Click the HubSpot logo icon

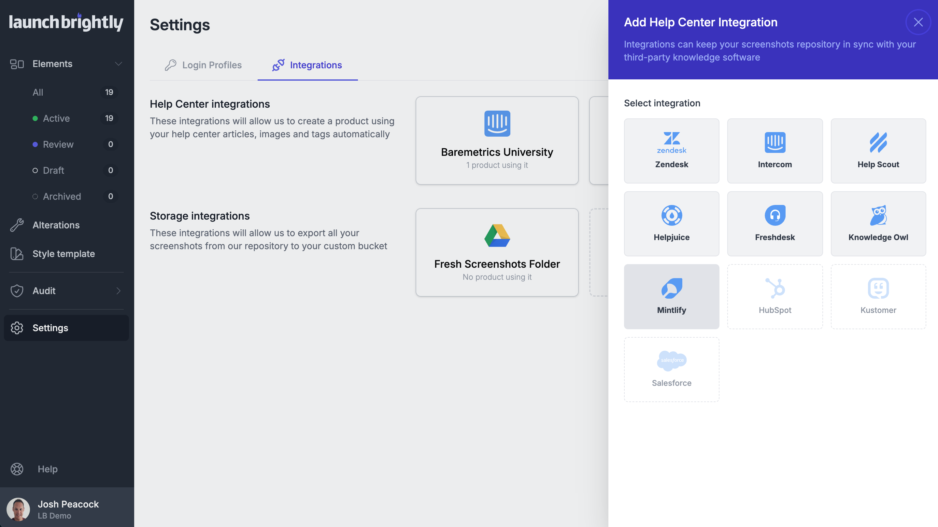tap(775, 289)
